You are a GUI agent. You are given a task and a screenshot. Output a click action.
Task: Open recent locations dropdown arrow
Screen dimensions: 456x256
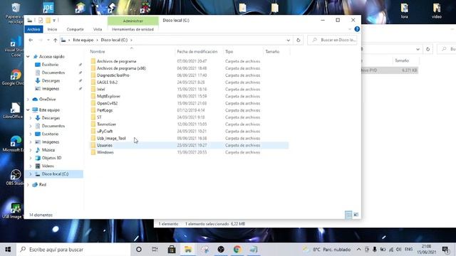click(48, 40)
